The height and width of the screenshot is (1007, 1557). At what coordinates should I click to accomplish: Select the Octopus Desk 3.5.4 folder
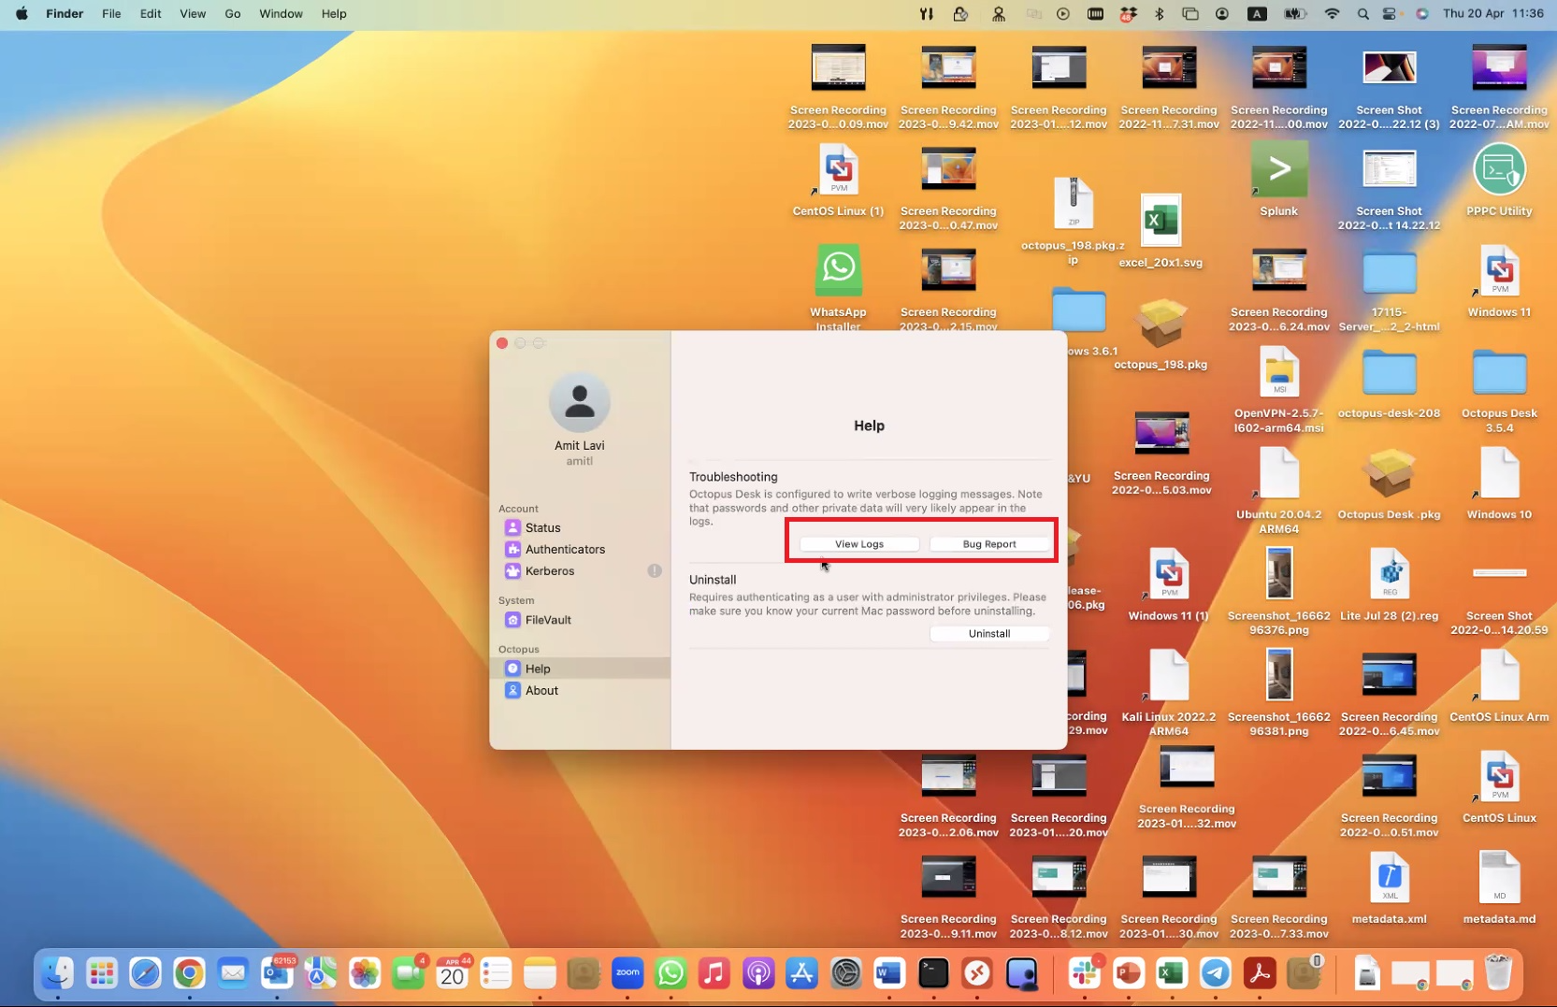click(1499, 373)
